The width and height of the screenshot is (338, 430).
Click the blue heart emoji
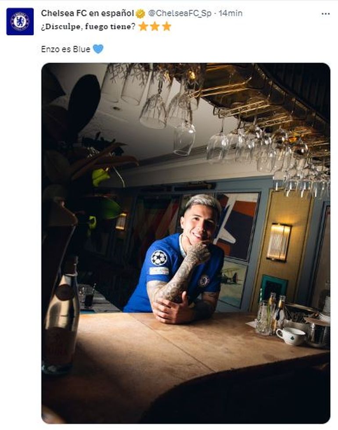click(x=98, y=49)
